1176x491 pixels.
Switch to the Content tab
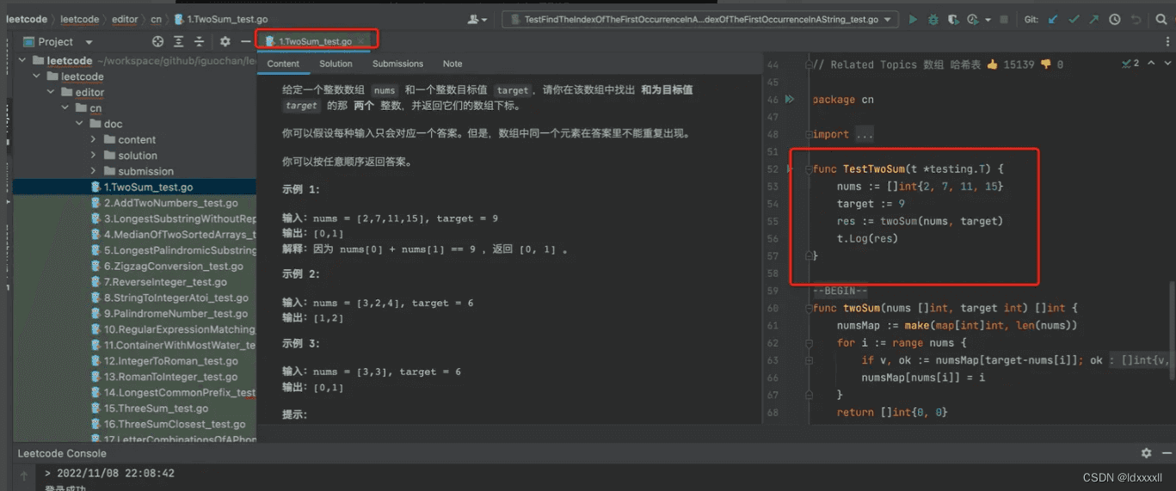click(x=283, y=64)
